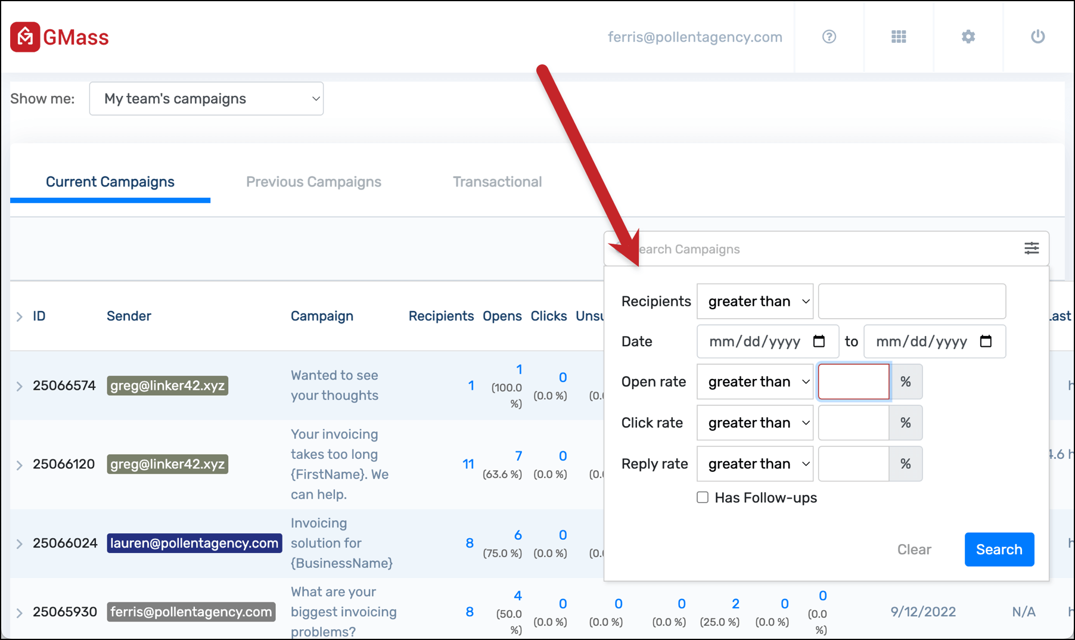This screenshot has width=1075, height=640.
Task: Switch to the Previous Campaigns tab
Action: click(x=313, y=182)
